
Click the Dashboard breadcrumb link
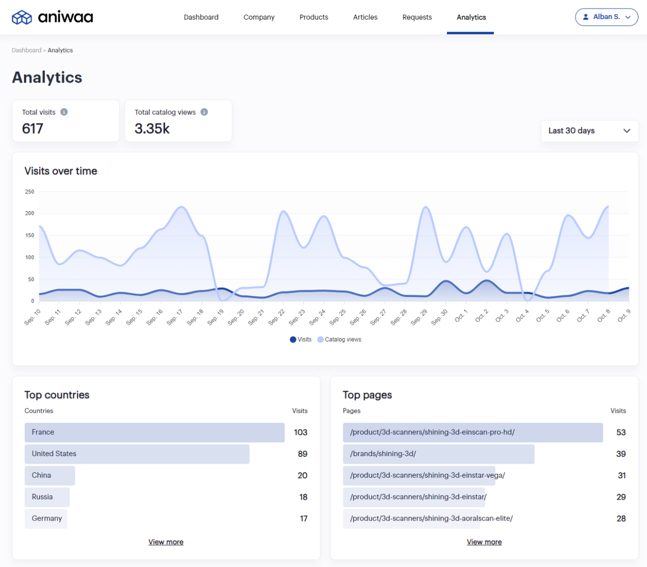coord(26,50)
